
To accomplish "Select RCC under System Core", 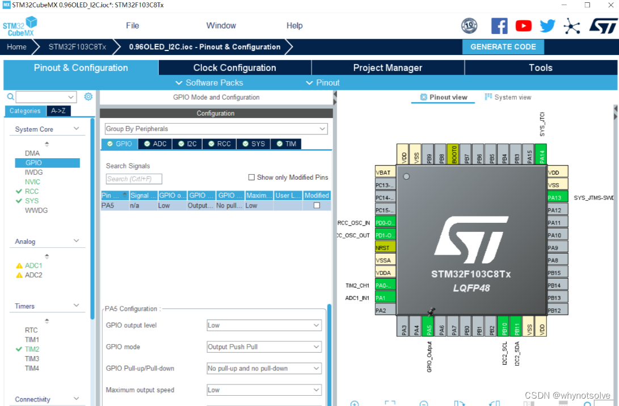I will 32,191.
